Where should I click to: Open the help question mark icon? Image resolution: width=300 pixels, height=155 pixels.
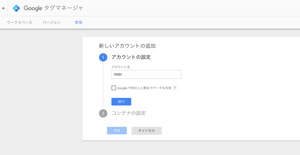point(175,88)
